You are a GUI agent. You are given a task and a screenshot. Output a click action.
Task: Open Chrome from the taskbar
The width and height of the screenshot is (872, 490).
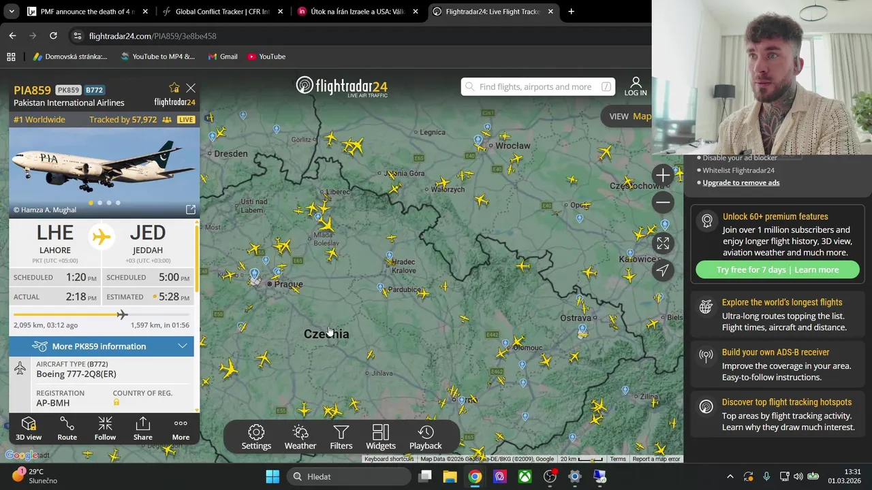(475, 476)
